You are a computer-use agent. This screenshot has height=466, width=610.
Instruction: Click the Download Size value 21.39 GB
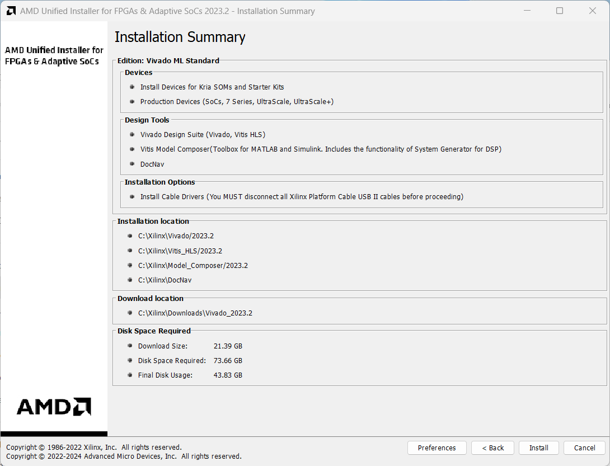tap(228, 346)
